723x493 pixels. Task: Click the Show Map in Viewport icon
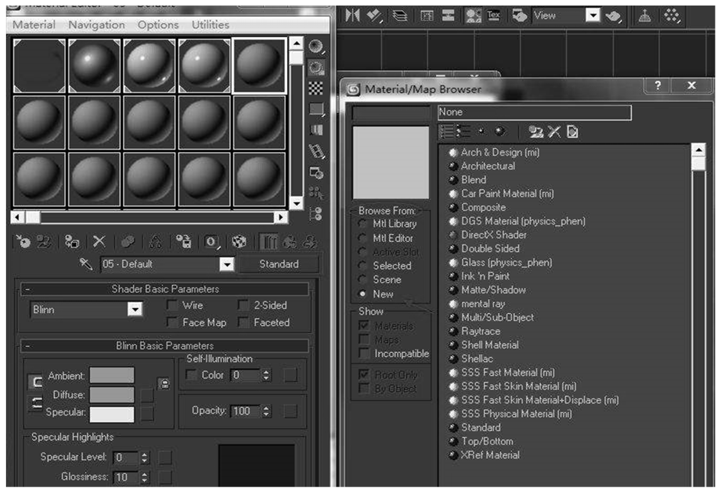click(x=239, y=242)
